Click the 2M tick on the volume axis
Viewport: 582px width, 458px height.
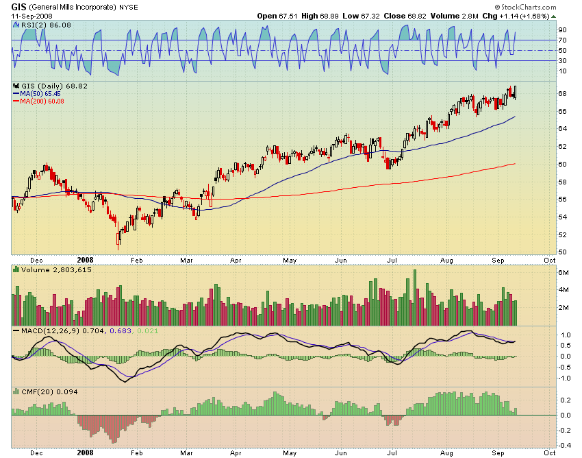click(564, 307)
